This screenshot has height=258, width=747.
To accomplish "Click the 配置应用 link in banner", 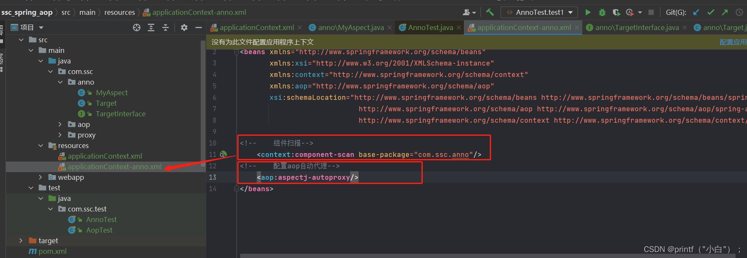I will [733, 42].
